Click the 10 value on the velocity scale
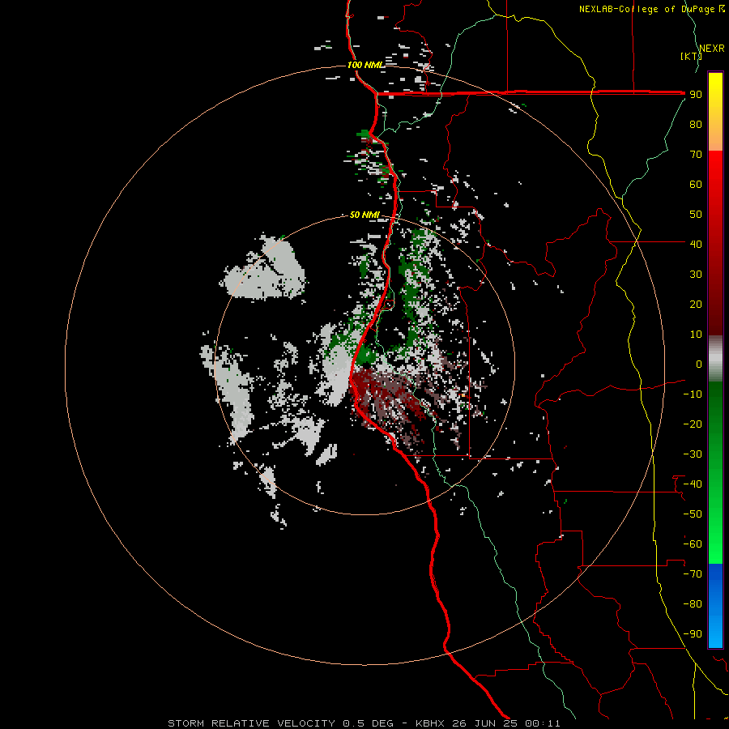Image resolution: width=729 pixels, height=729 pixels. (x=696, y=335)
